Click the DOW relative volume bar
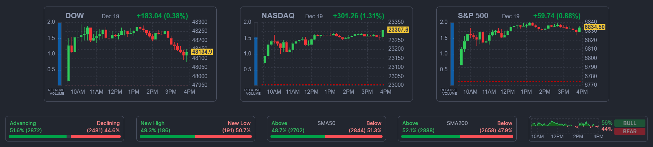Screen dimensions: 653x147 [60, 54]
